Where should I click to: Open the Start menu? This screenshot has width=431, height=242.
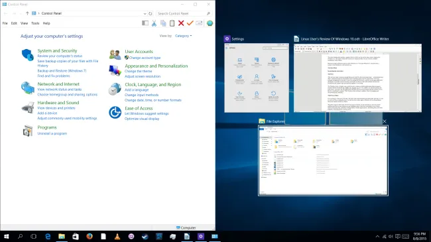click(x=7, y=237)
